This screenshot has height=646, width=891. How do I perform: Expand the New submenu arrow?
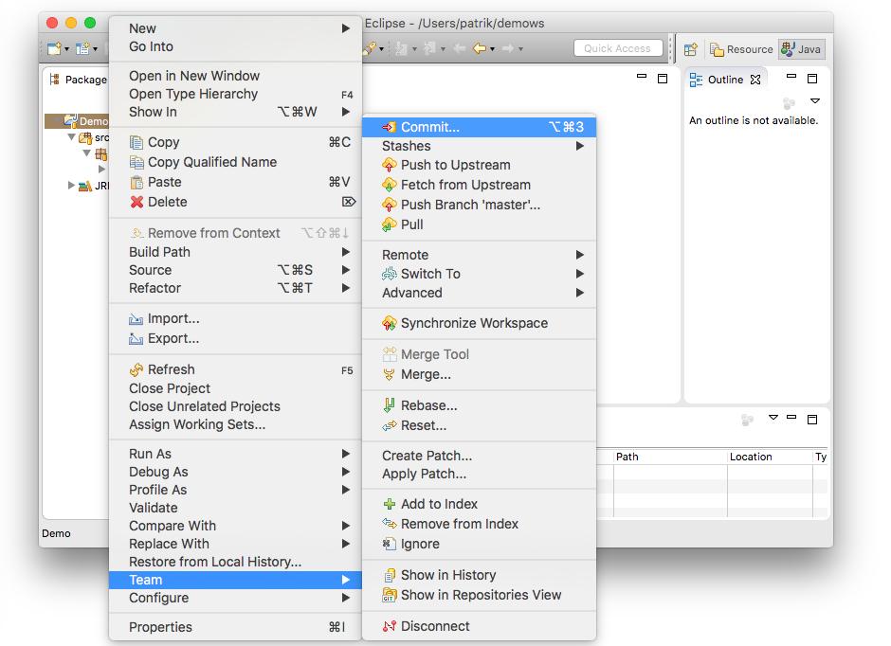pyautogui.click(x=345, y=28)
